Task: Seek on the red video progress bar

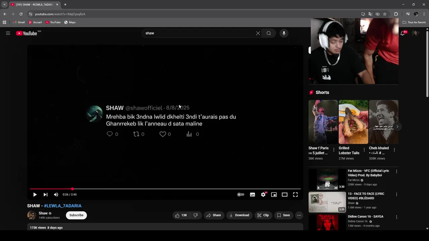Action: tap(165, 189)
